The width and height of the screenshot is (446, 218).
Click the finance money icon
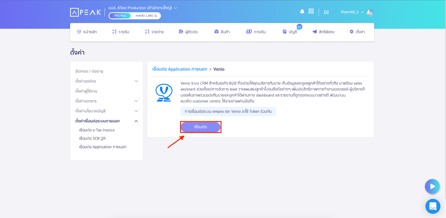249,32
